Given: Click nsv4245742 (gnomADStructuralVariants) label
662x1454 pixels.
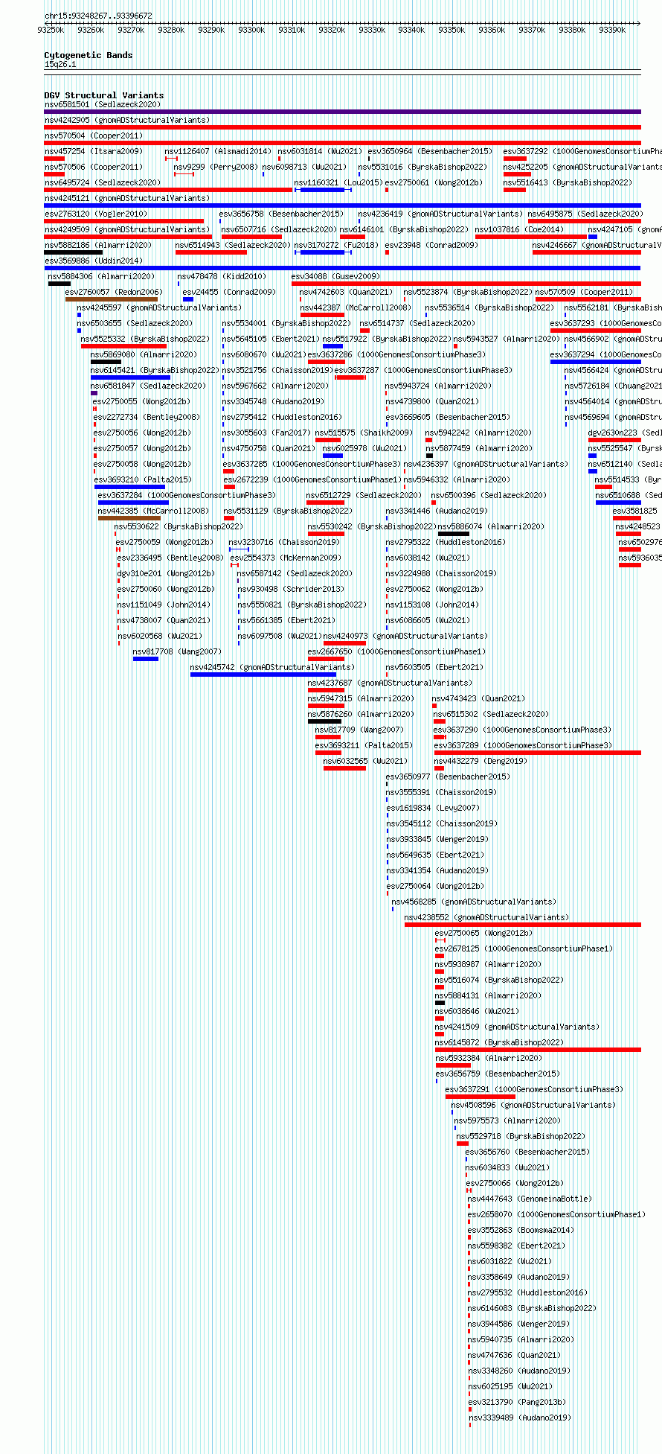Looking at the screenshot, I should (272, 667).
